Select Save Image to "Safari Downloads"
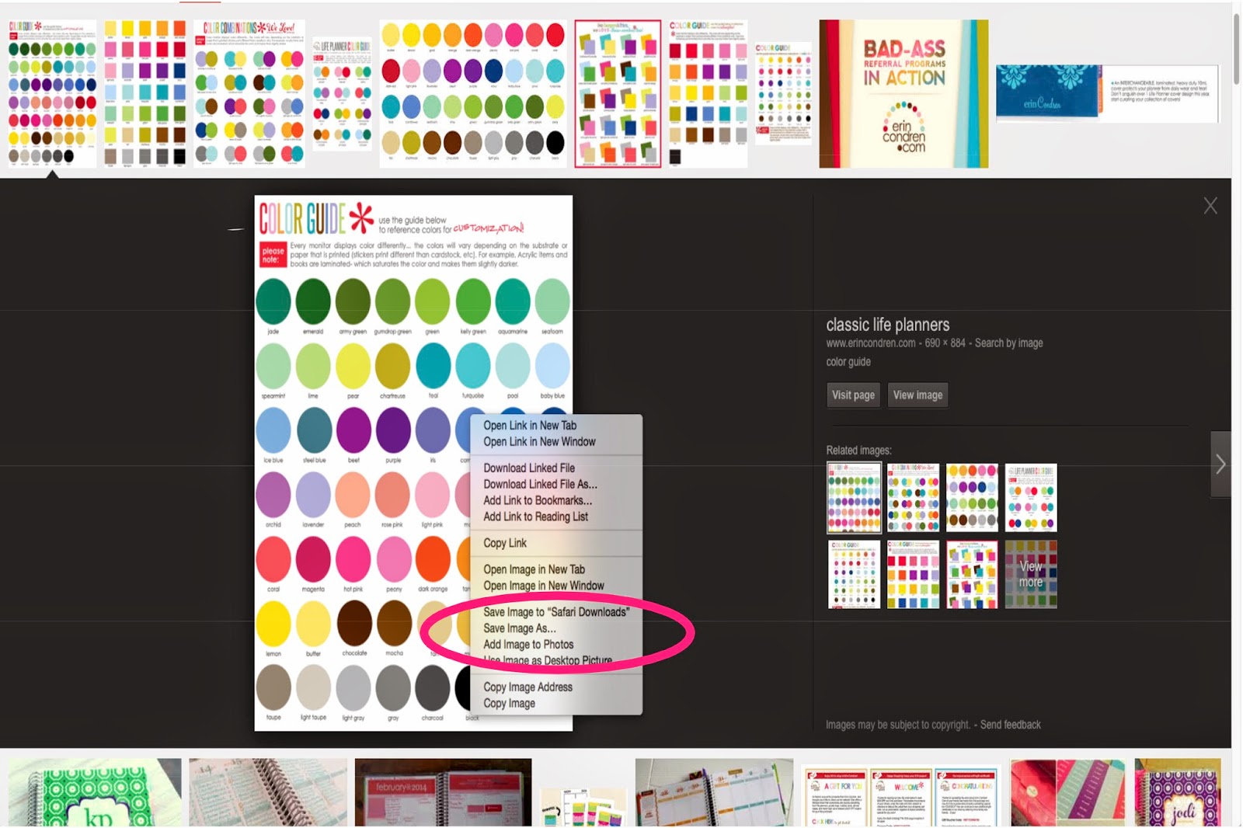Screen dimensions: 1243x828 coord(556,612)
